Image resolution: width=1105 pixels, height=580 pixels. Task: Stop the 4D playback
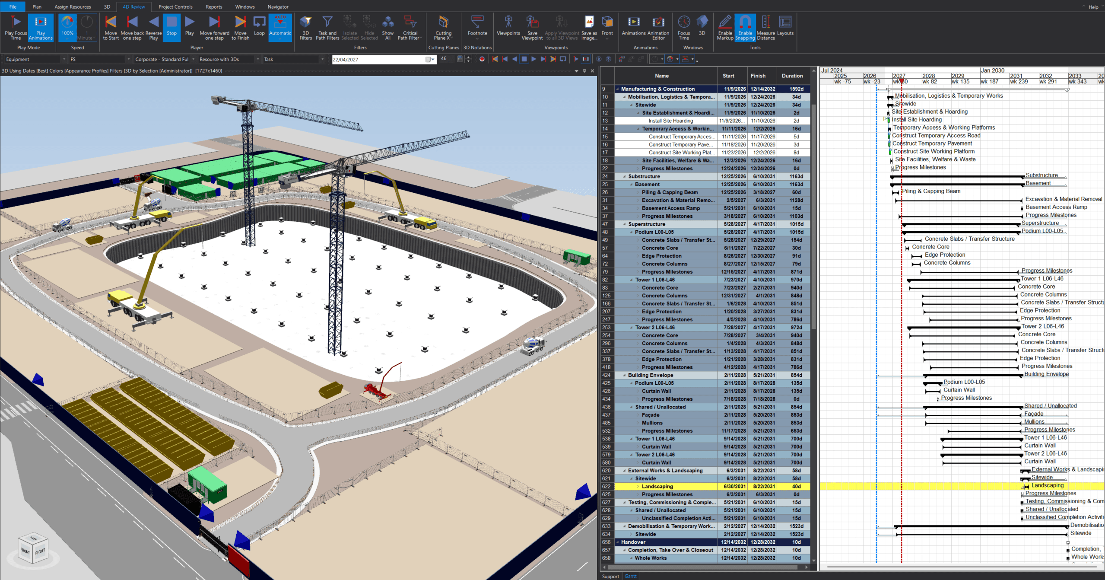(x=171, y=28)
